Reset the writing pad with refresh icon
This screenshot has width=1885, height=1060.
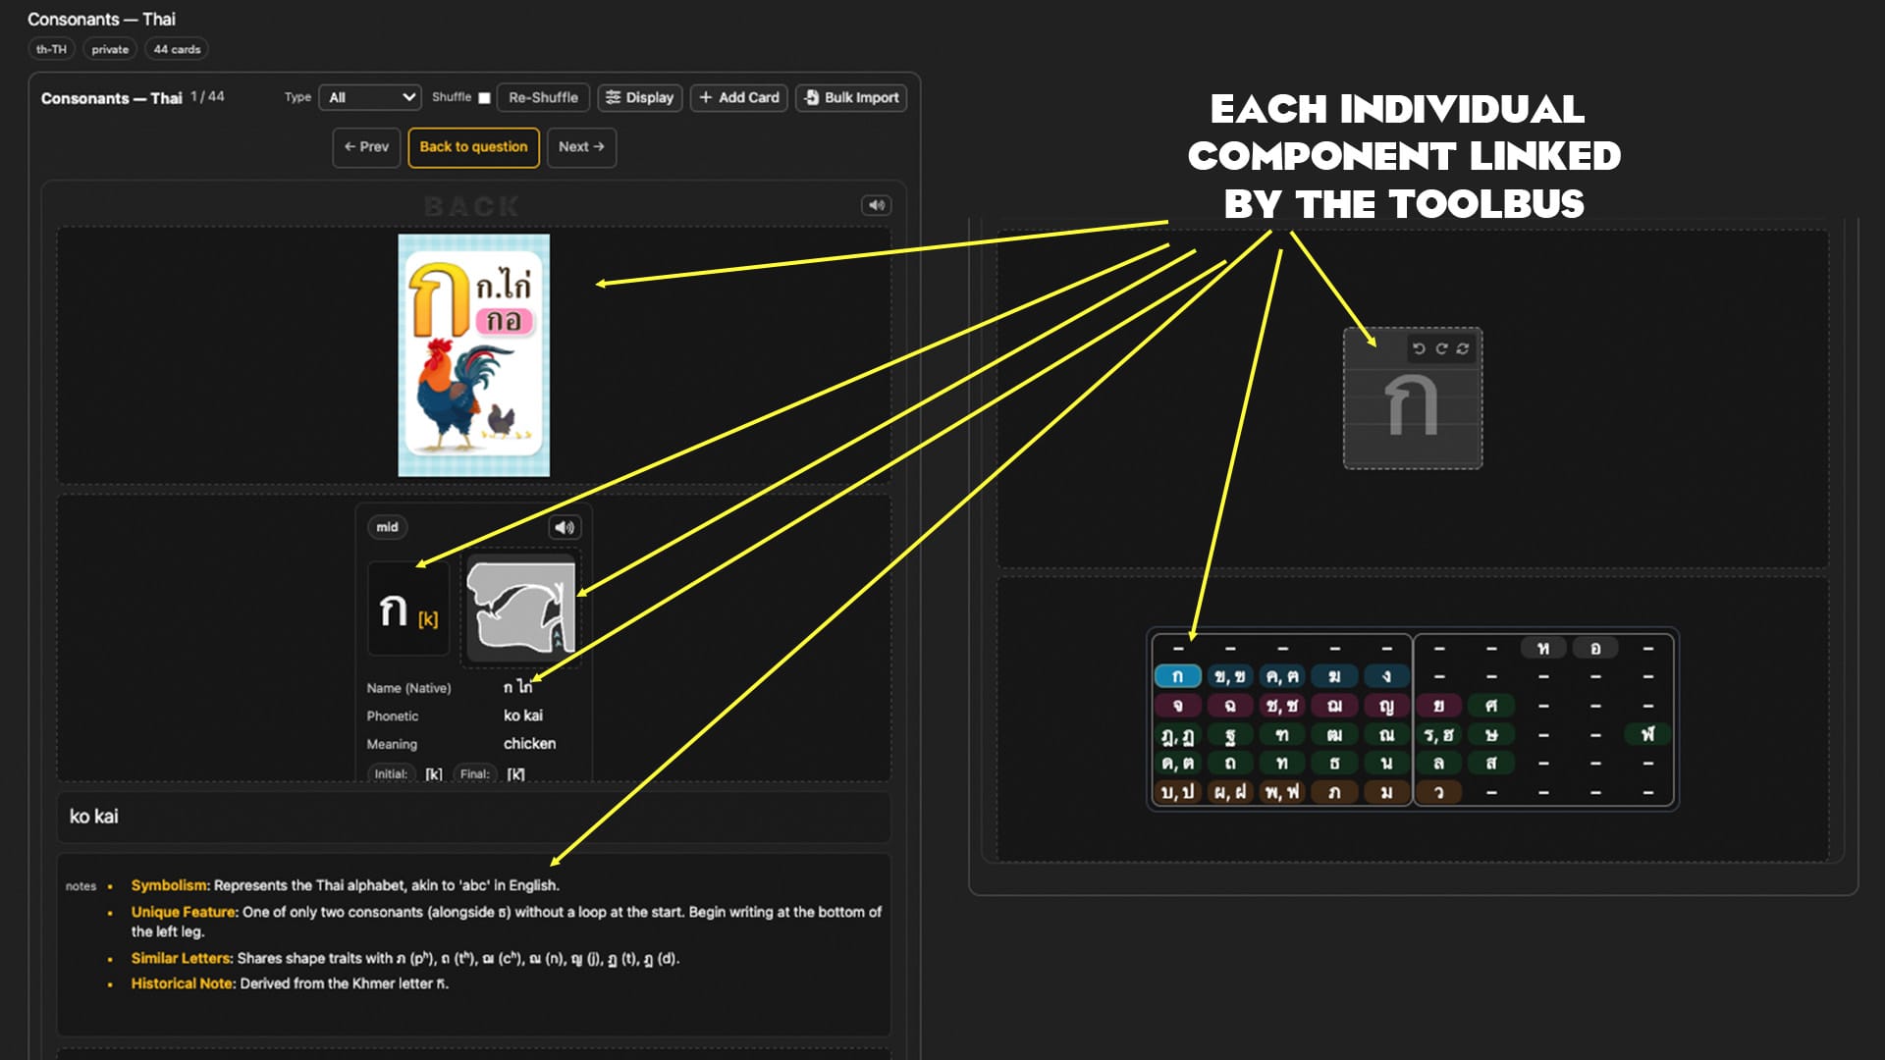(x=1463, y=348)
